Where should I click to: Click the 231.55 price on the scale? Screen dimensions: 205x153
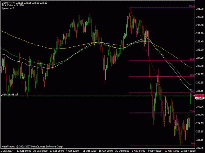point(200,74)
